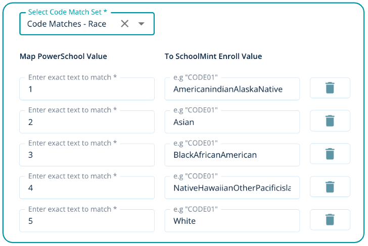Click trash icon for the Asian row
This screenshot has height=246, width=368.
[x=330, y=121]
